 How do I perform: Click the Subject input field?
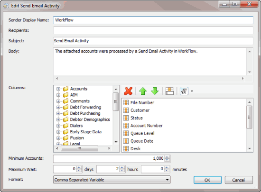[153, 41]
